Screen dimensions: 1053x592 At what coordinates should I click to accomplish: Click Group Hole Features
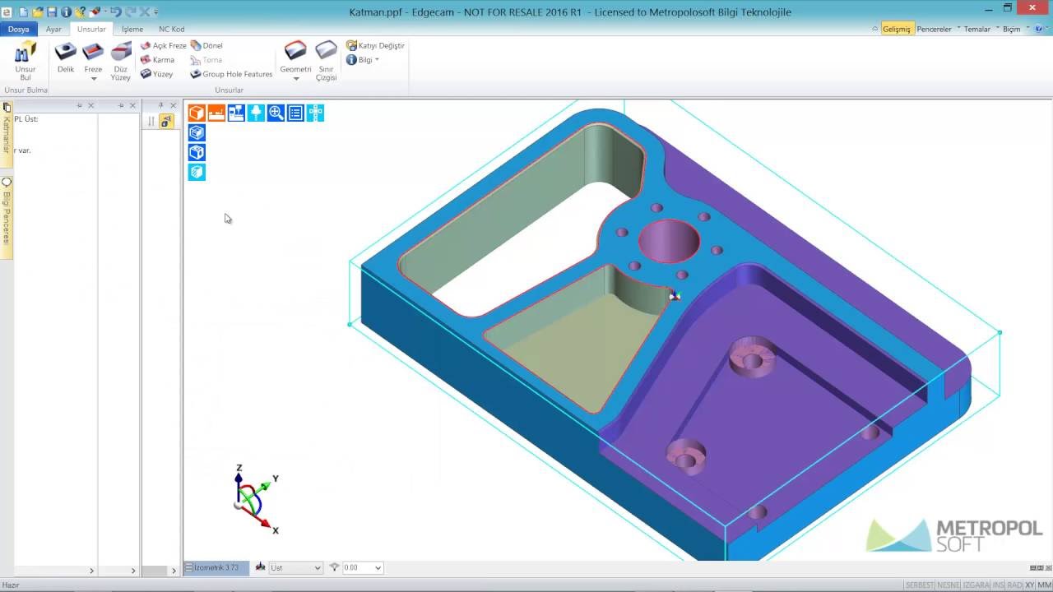(x=231, y=74)
